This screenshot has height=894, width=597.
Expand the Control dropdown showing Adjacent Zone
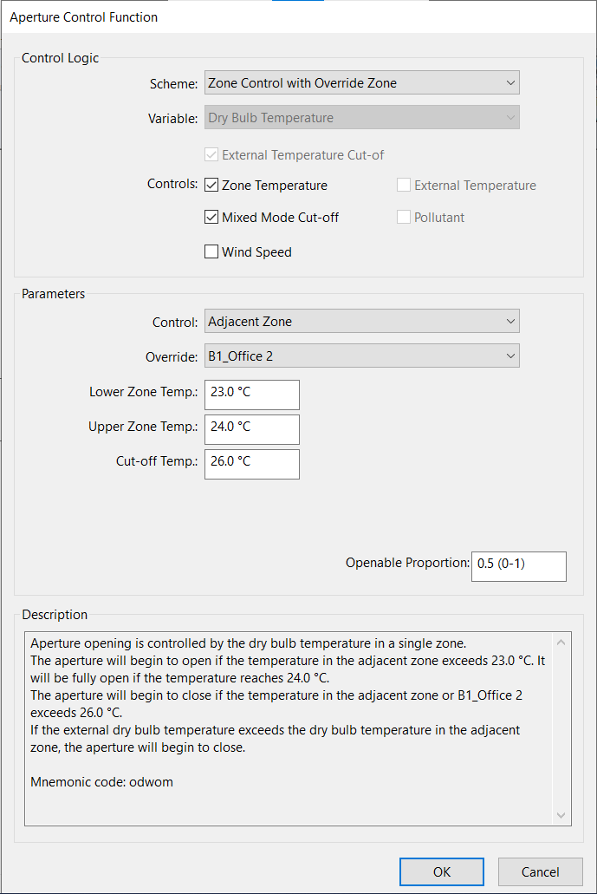(x=361, y=321)
